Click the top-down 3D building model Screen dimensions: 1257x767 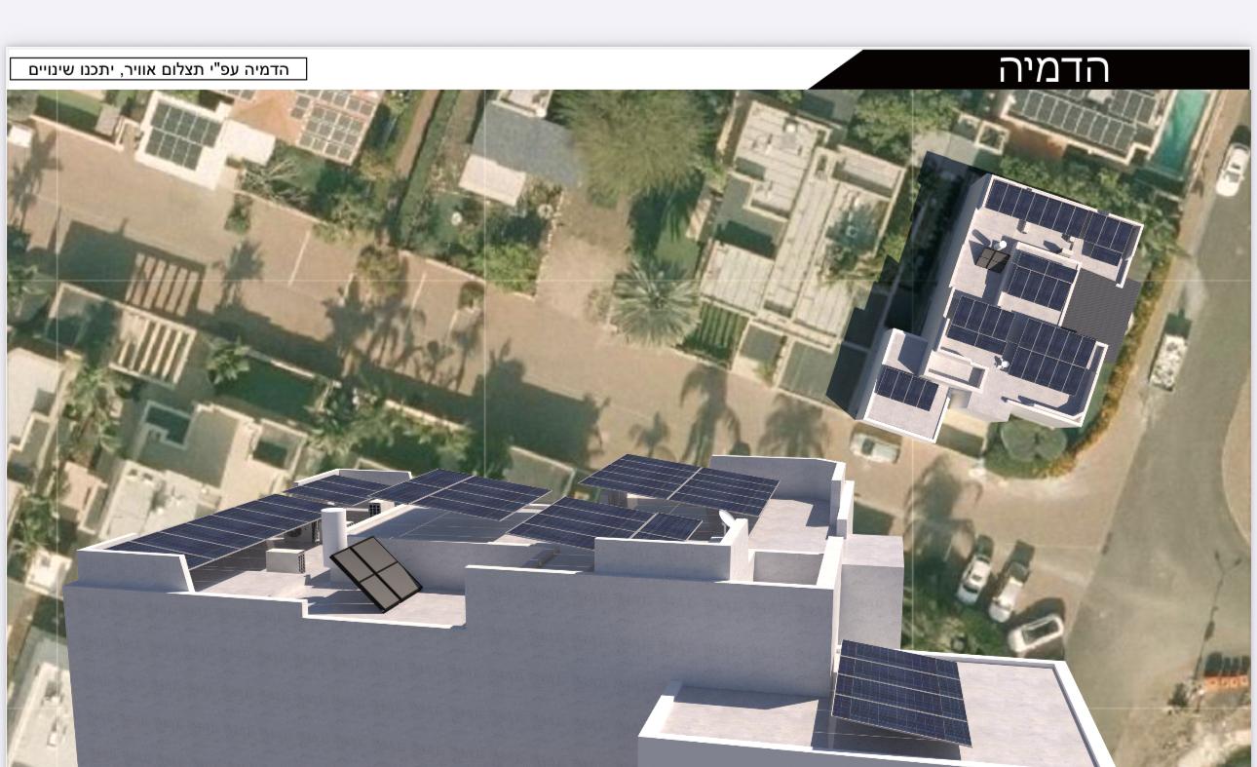1004,302
